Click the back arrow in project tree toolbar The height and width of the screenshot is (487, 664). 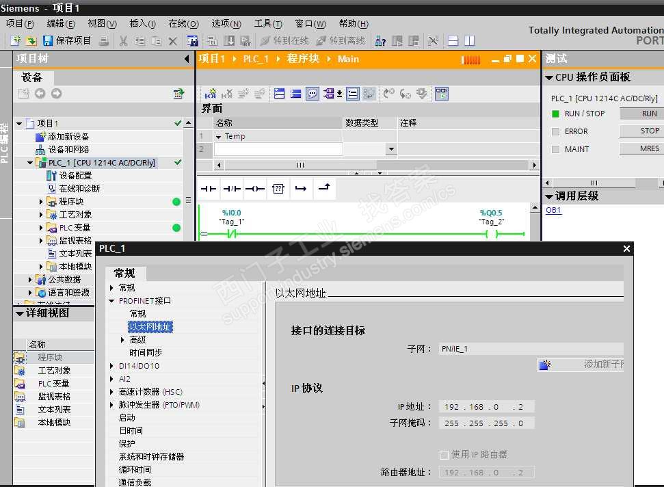tap(40, 93)
